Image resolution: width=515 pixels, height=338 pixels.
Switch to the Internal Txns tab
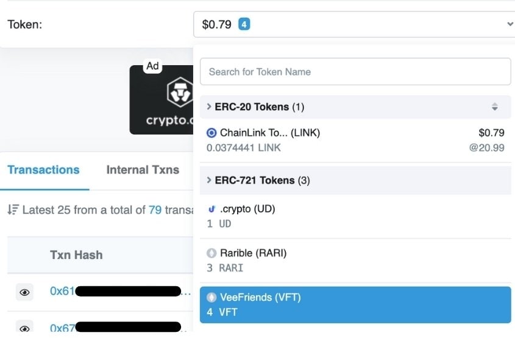click(143, 170)
